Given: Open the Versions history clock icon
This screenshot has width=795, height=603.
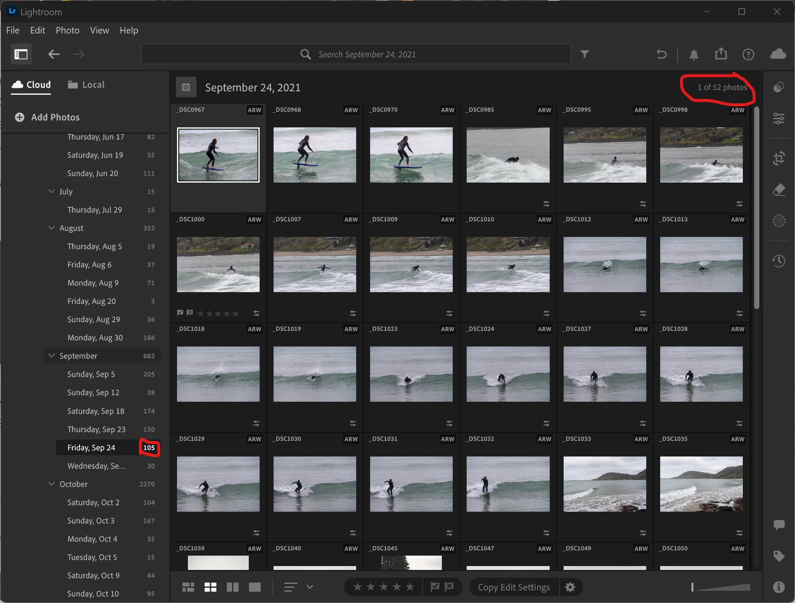Looking at the screenshot, I should 779,261.
